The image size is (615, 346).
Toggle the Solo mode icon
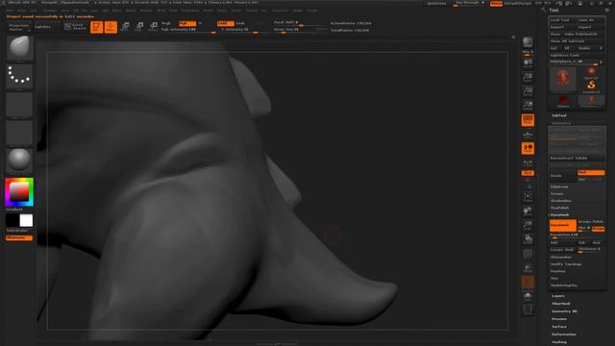(528, 296)
